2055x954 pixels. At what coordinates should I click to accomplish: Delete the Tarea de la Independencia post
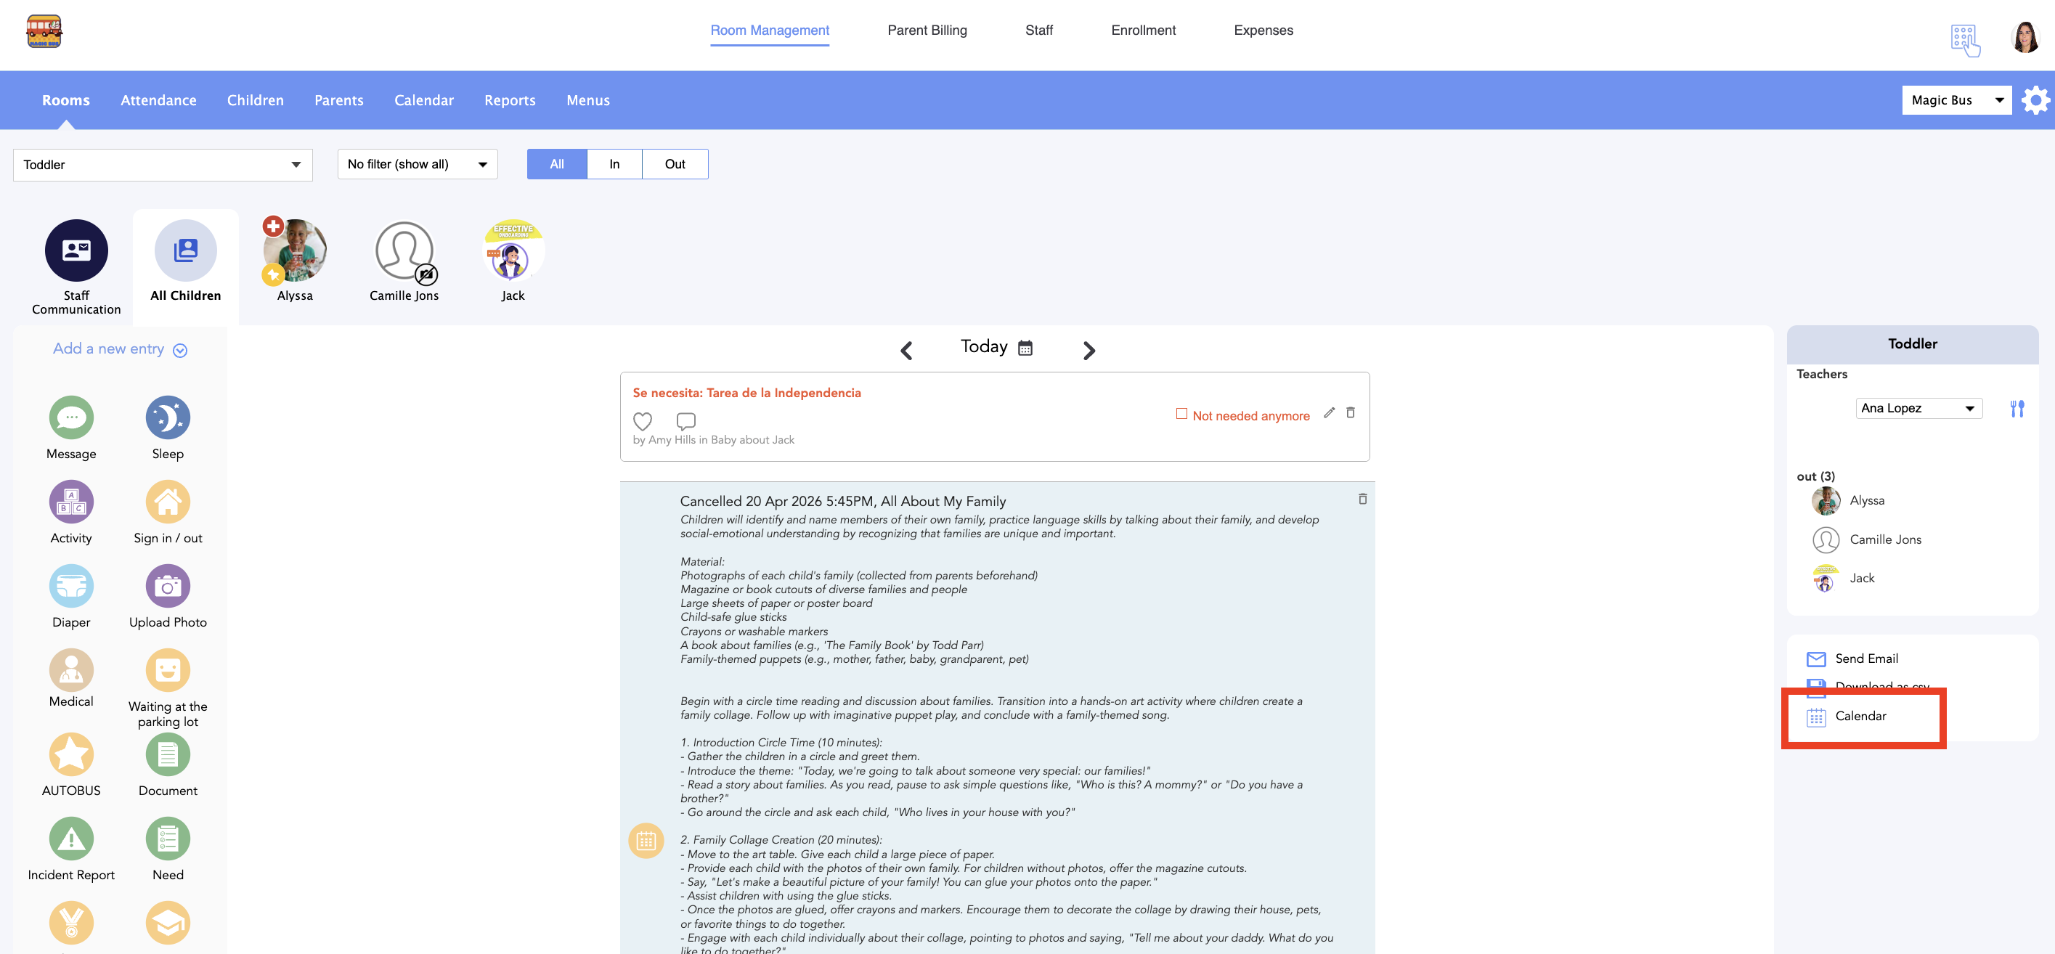[x=1350, y=412]
